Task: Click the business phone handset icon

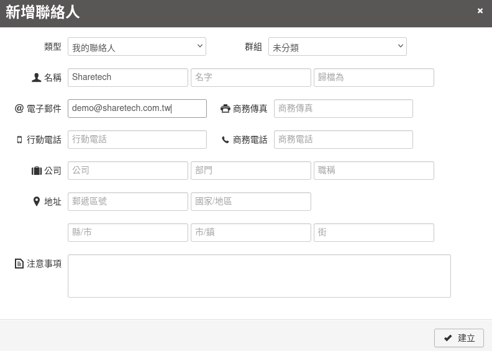Action: click(225, 140)
